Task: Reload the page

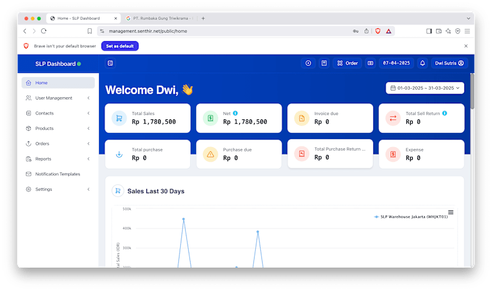Action: [x=44, y=31]
